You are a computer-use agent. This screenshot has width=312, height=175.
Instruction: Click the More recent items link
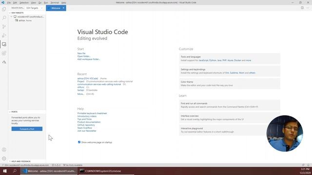[81, 94]
